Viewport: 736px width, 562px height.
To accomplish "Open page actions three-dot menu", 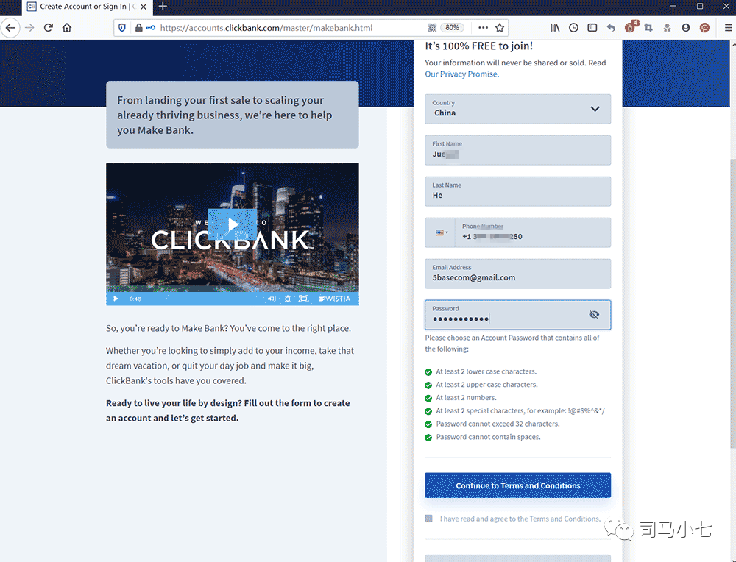I will coord(483,28).
